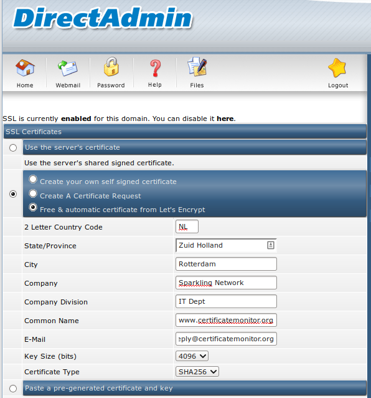Open the Certificate Type SHA256 dropdown

(x=197, y=372)
